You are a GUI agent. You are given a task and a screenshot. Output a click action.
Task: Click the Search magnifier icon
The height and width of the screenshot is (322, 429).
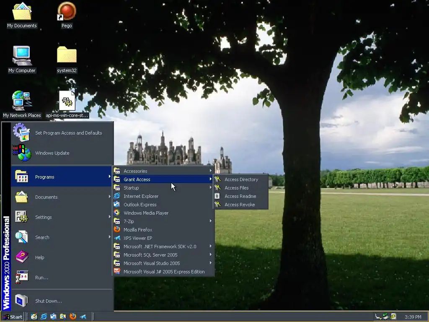21,237
